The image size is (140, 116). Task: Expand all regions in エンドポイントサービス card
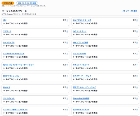85,23
